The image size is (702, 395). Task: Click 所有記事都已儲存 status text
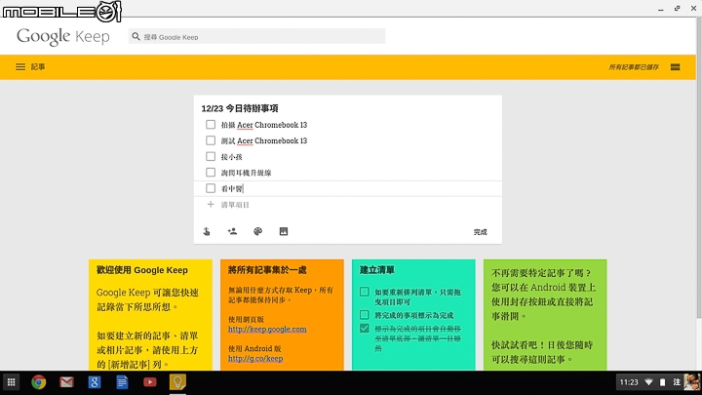coord(634,67)
